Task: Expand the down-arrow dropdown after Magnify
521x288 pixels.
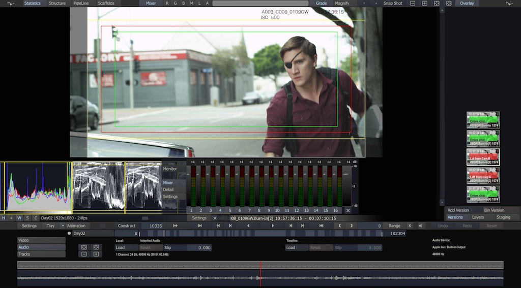Action: tap(364, 3)
